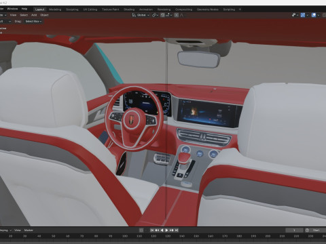The width and height of the screenshot is (326, 244).
Task: Select the rearview mirror in the viewport
Action: tap(198, 59)
